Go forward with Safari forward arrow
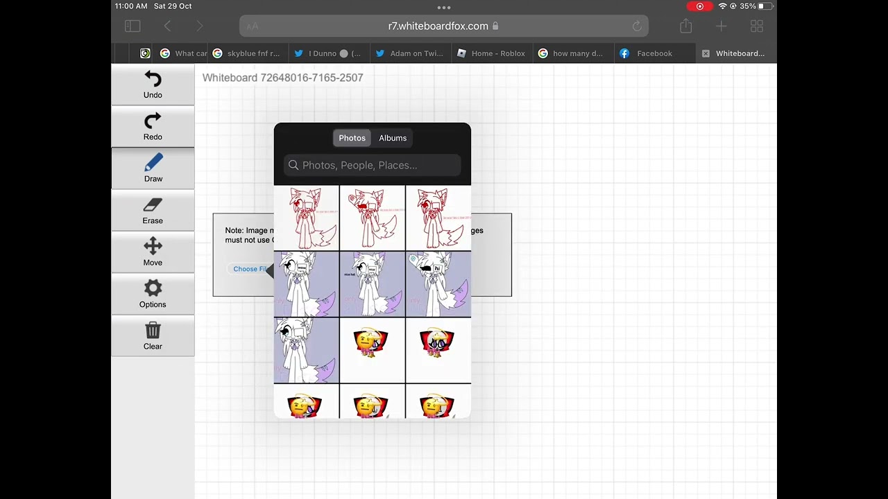The width and height of the screenshot is (888, 499). coord(200,26)
